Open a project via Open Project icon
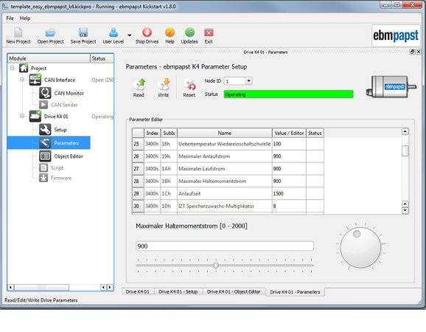This screenshot has width=426, height=332. (50, 32)
